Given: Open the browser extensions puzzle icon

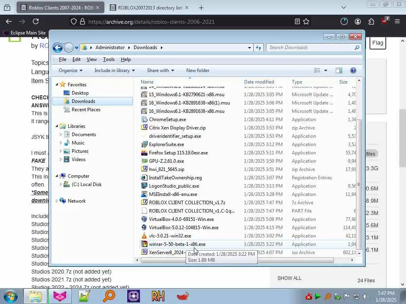Looking at the screenshot, I should (371, 22).
